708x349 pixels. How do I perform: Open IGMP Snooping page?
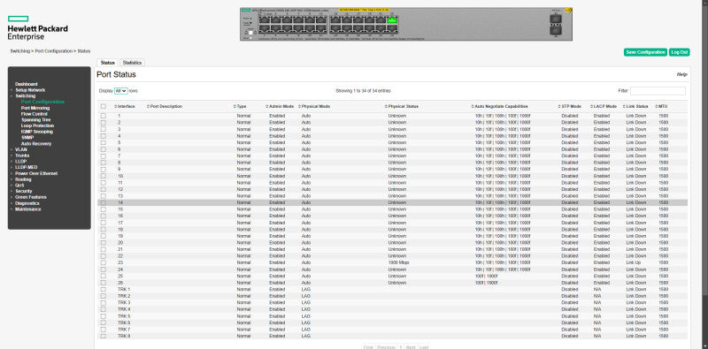pos(36,132)
